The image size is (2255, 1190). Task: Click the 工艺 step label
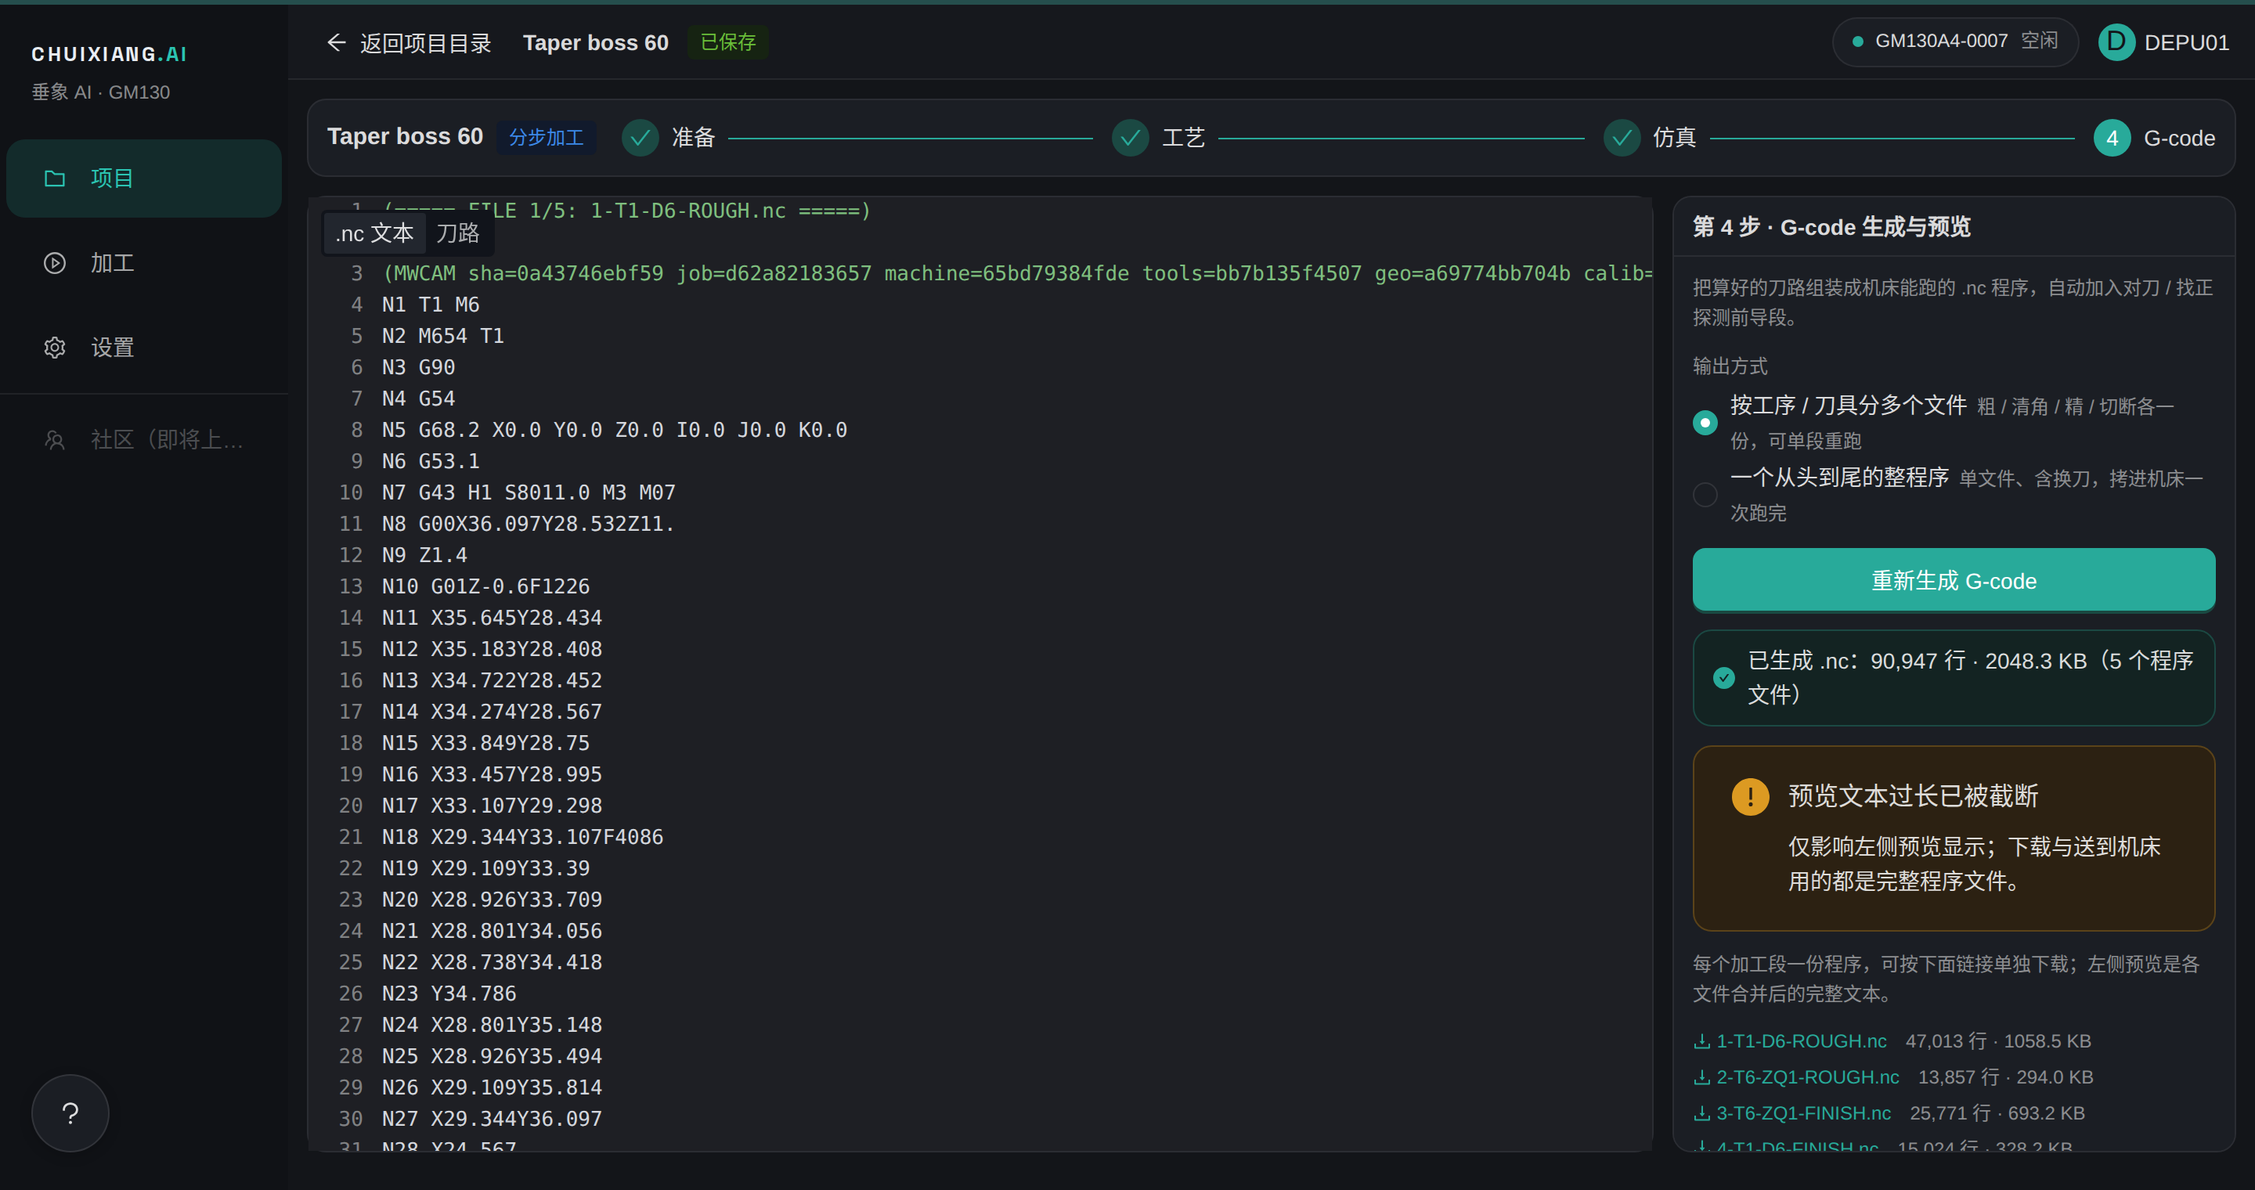pyautogui.click(x=1184, y=139)
